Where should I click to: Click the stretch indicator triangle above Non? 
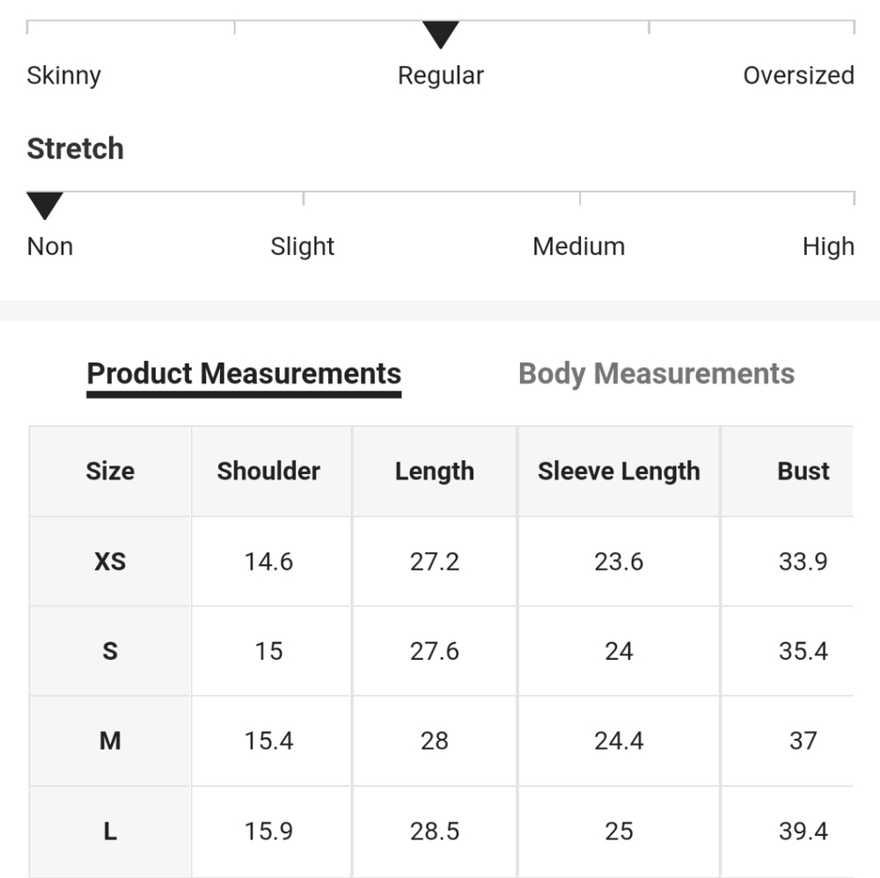coord(45,206)
